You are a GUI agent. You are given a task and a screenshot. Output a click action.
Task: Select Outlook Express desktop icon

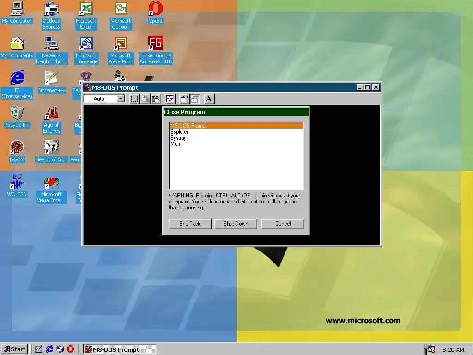51,16
